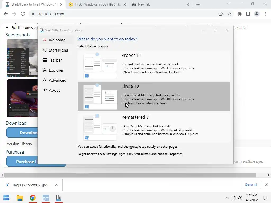The image size is (271, 203).
Task: Open the Welcome page in StartAllBack sidebar
Action: coord(57,40)
